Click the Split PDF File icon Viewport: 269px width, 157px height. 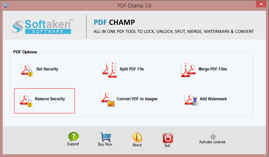coord(109,69)
